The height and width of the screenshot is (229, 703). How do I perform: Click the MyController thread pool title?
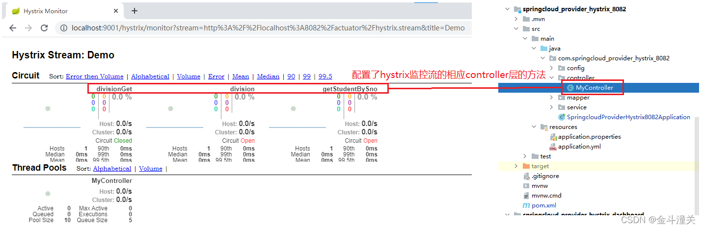click(112, 181)
